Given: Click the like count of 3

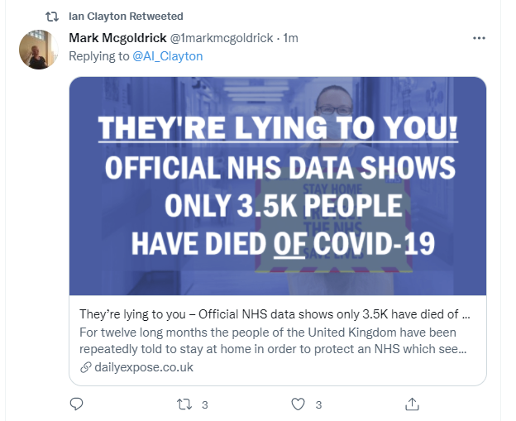Looking at the screenshot, I should pos(318,404).
